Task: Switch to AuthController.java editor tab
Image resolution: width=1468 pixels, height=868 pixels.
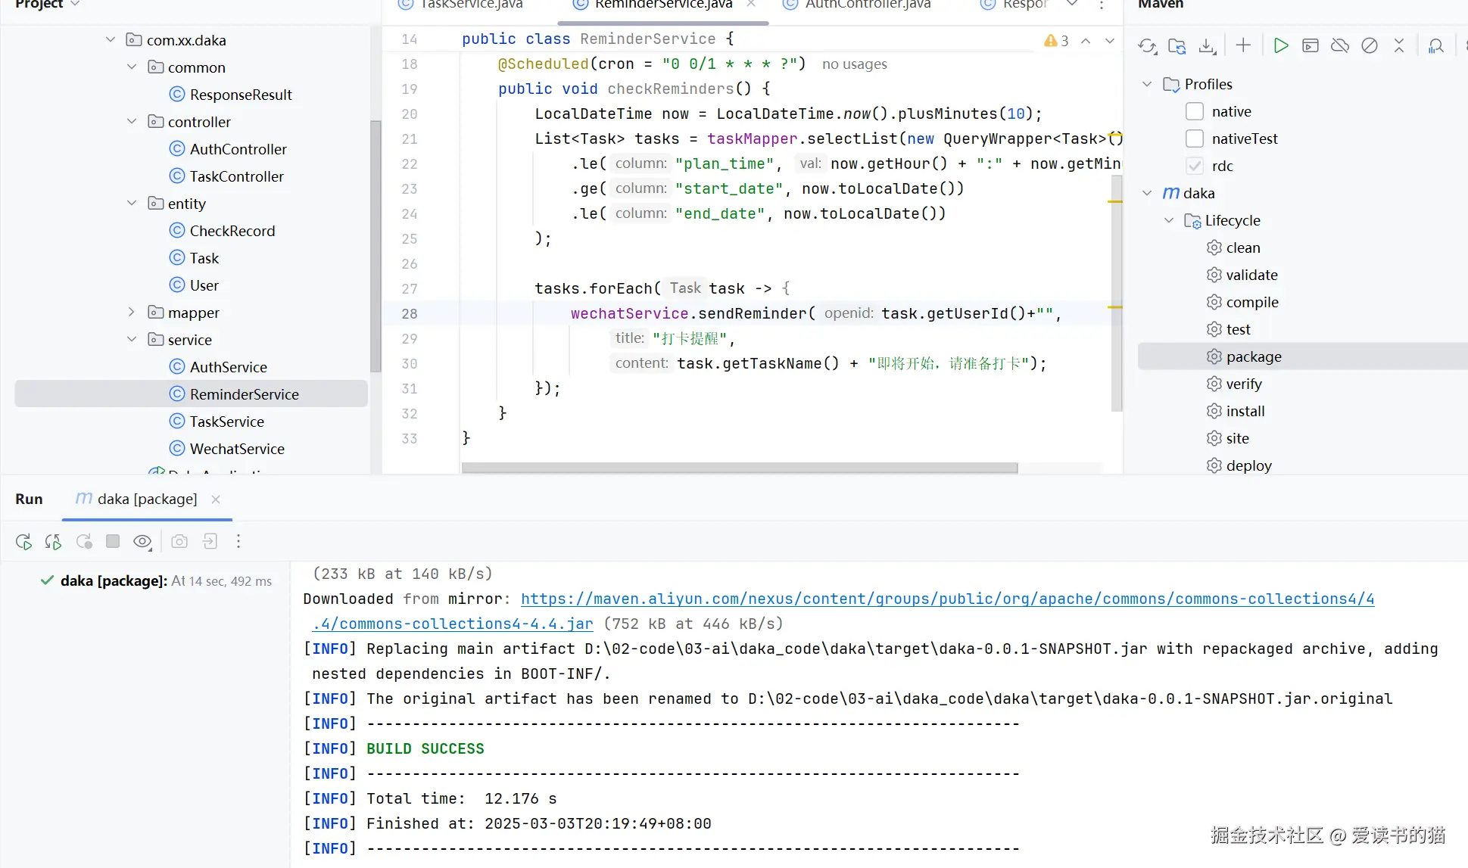Action: tap(868, 5)
